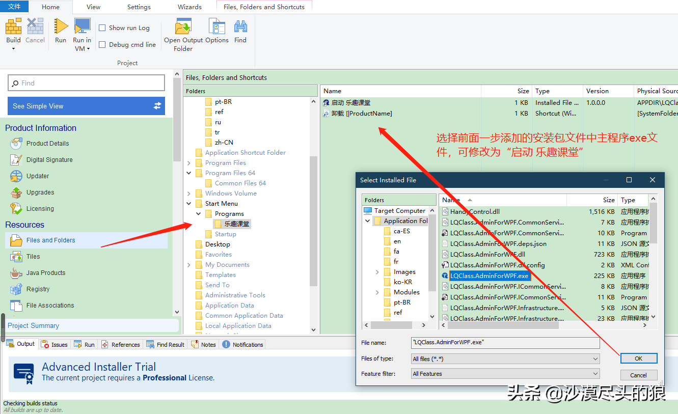Switch to the Settings ribbon tab
The image size is (678, 414).
(x=139, y=7)
